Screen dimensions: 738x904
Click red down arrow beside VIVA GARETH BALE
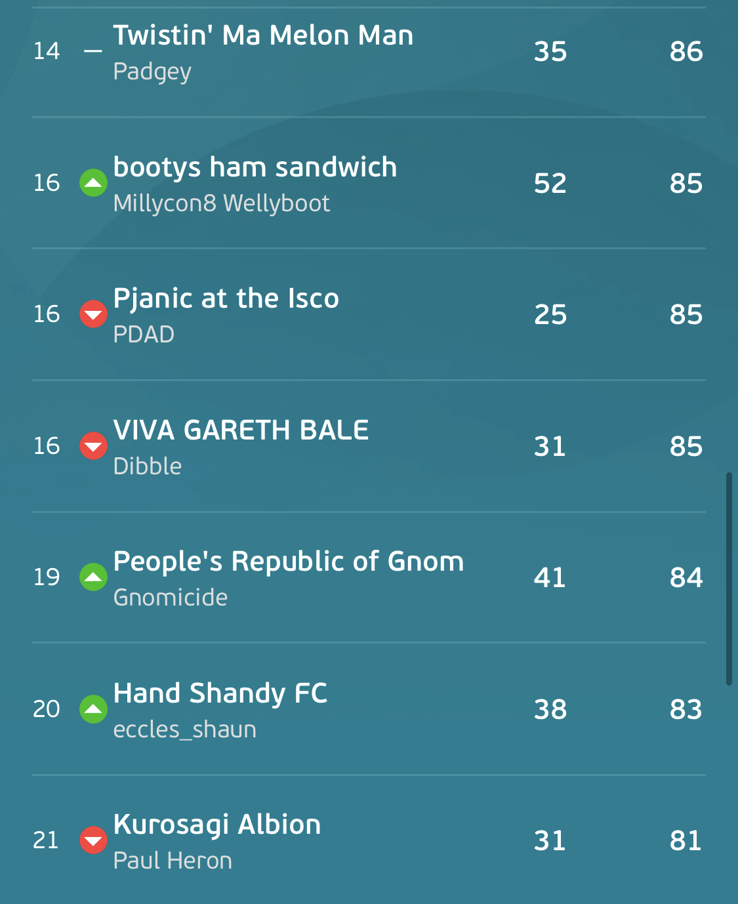click(x=93, y=446)
